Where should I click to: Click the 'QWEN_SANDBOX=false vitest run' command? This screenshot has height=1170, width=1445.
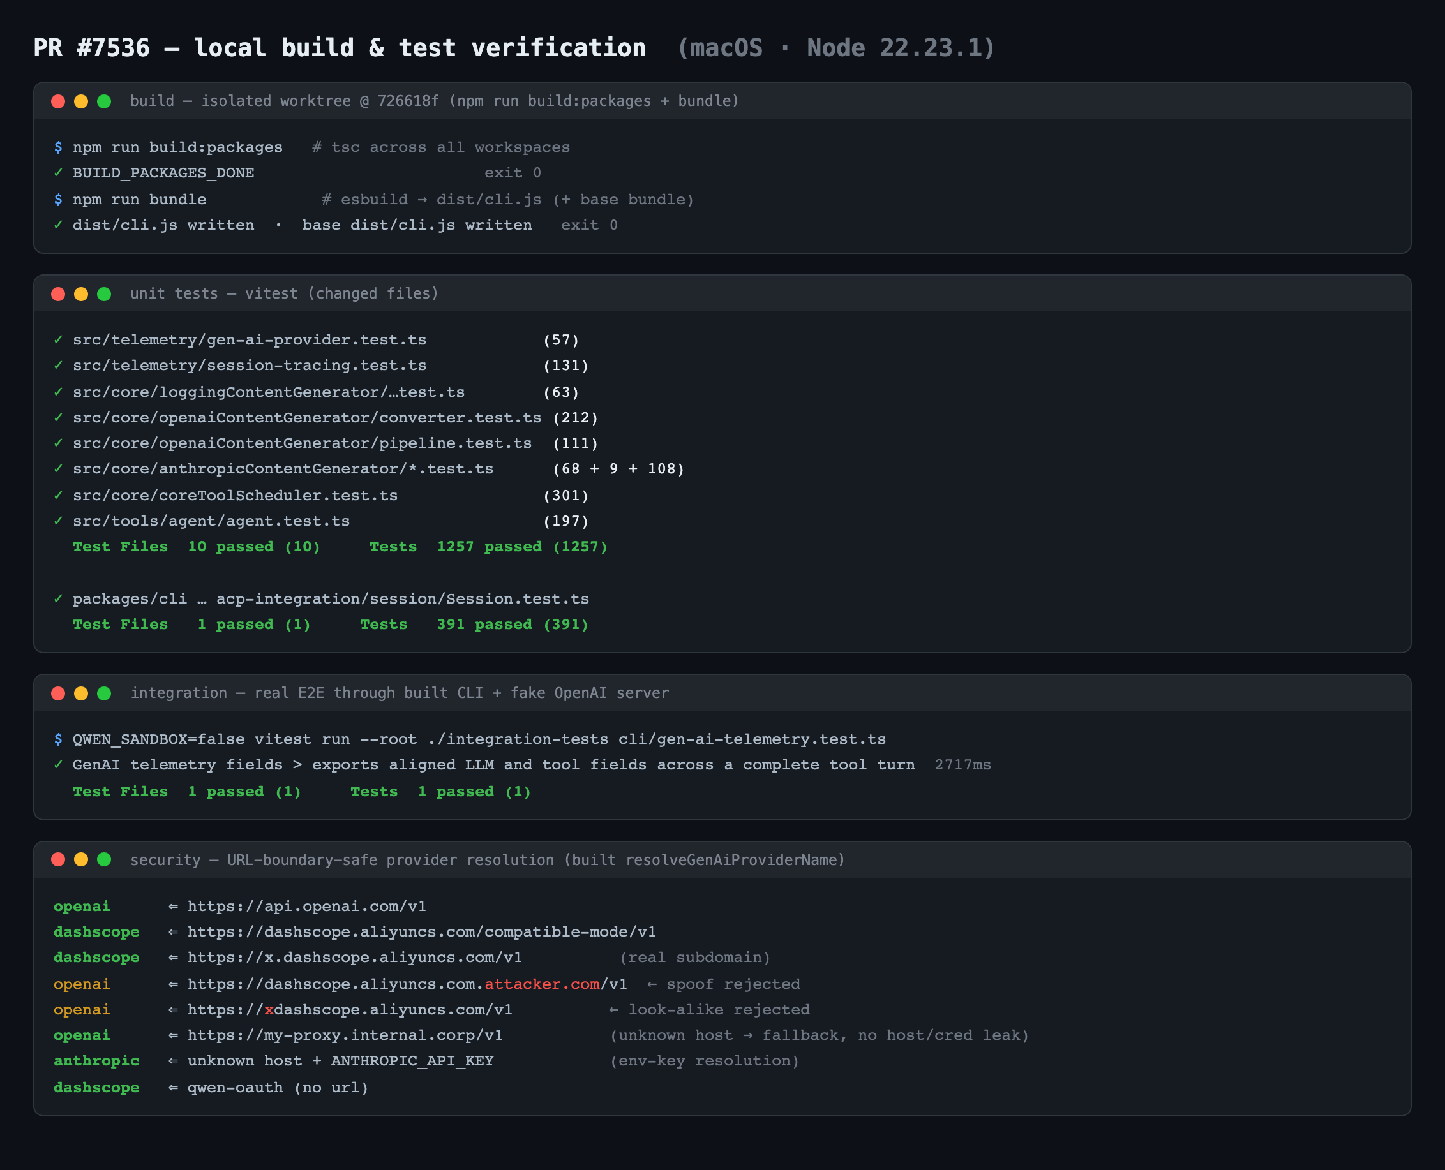tap(212, 739)
